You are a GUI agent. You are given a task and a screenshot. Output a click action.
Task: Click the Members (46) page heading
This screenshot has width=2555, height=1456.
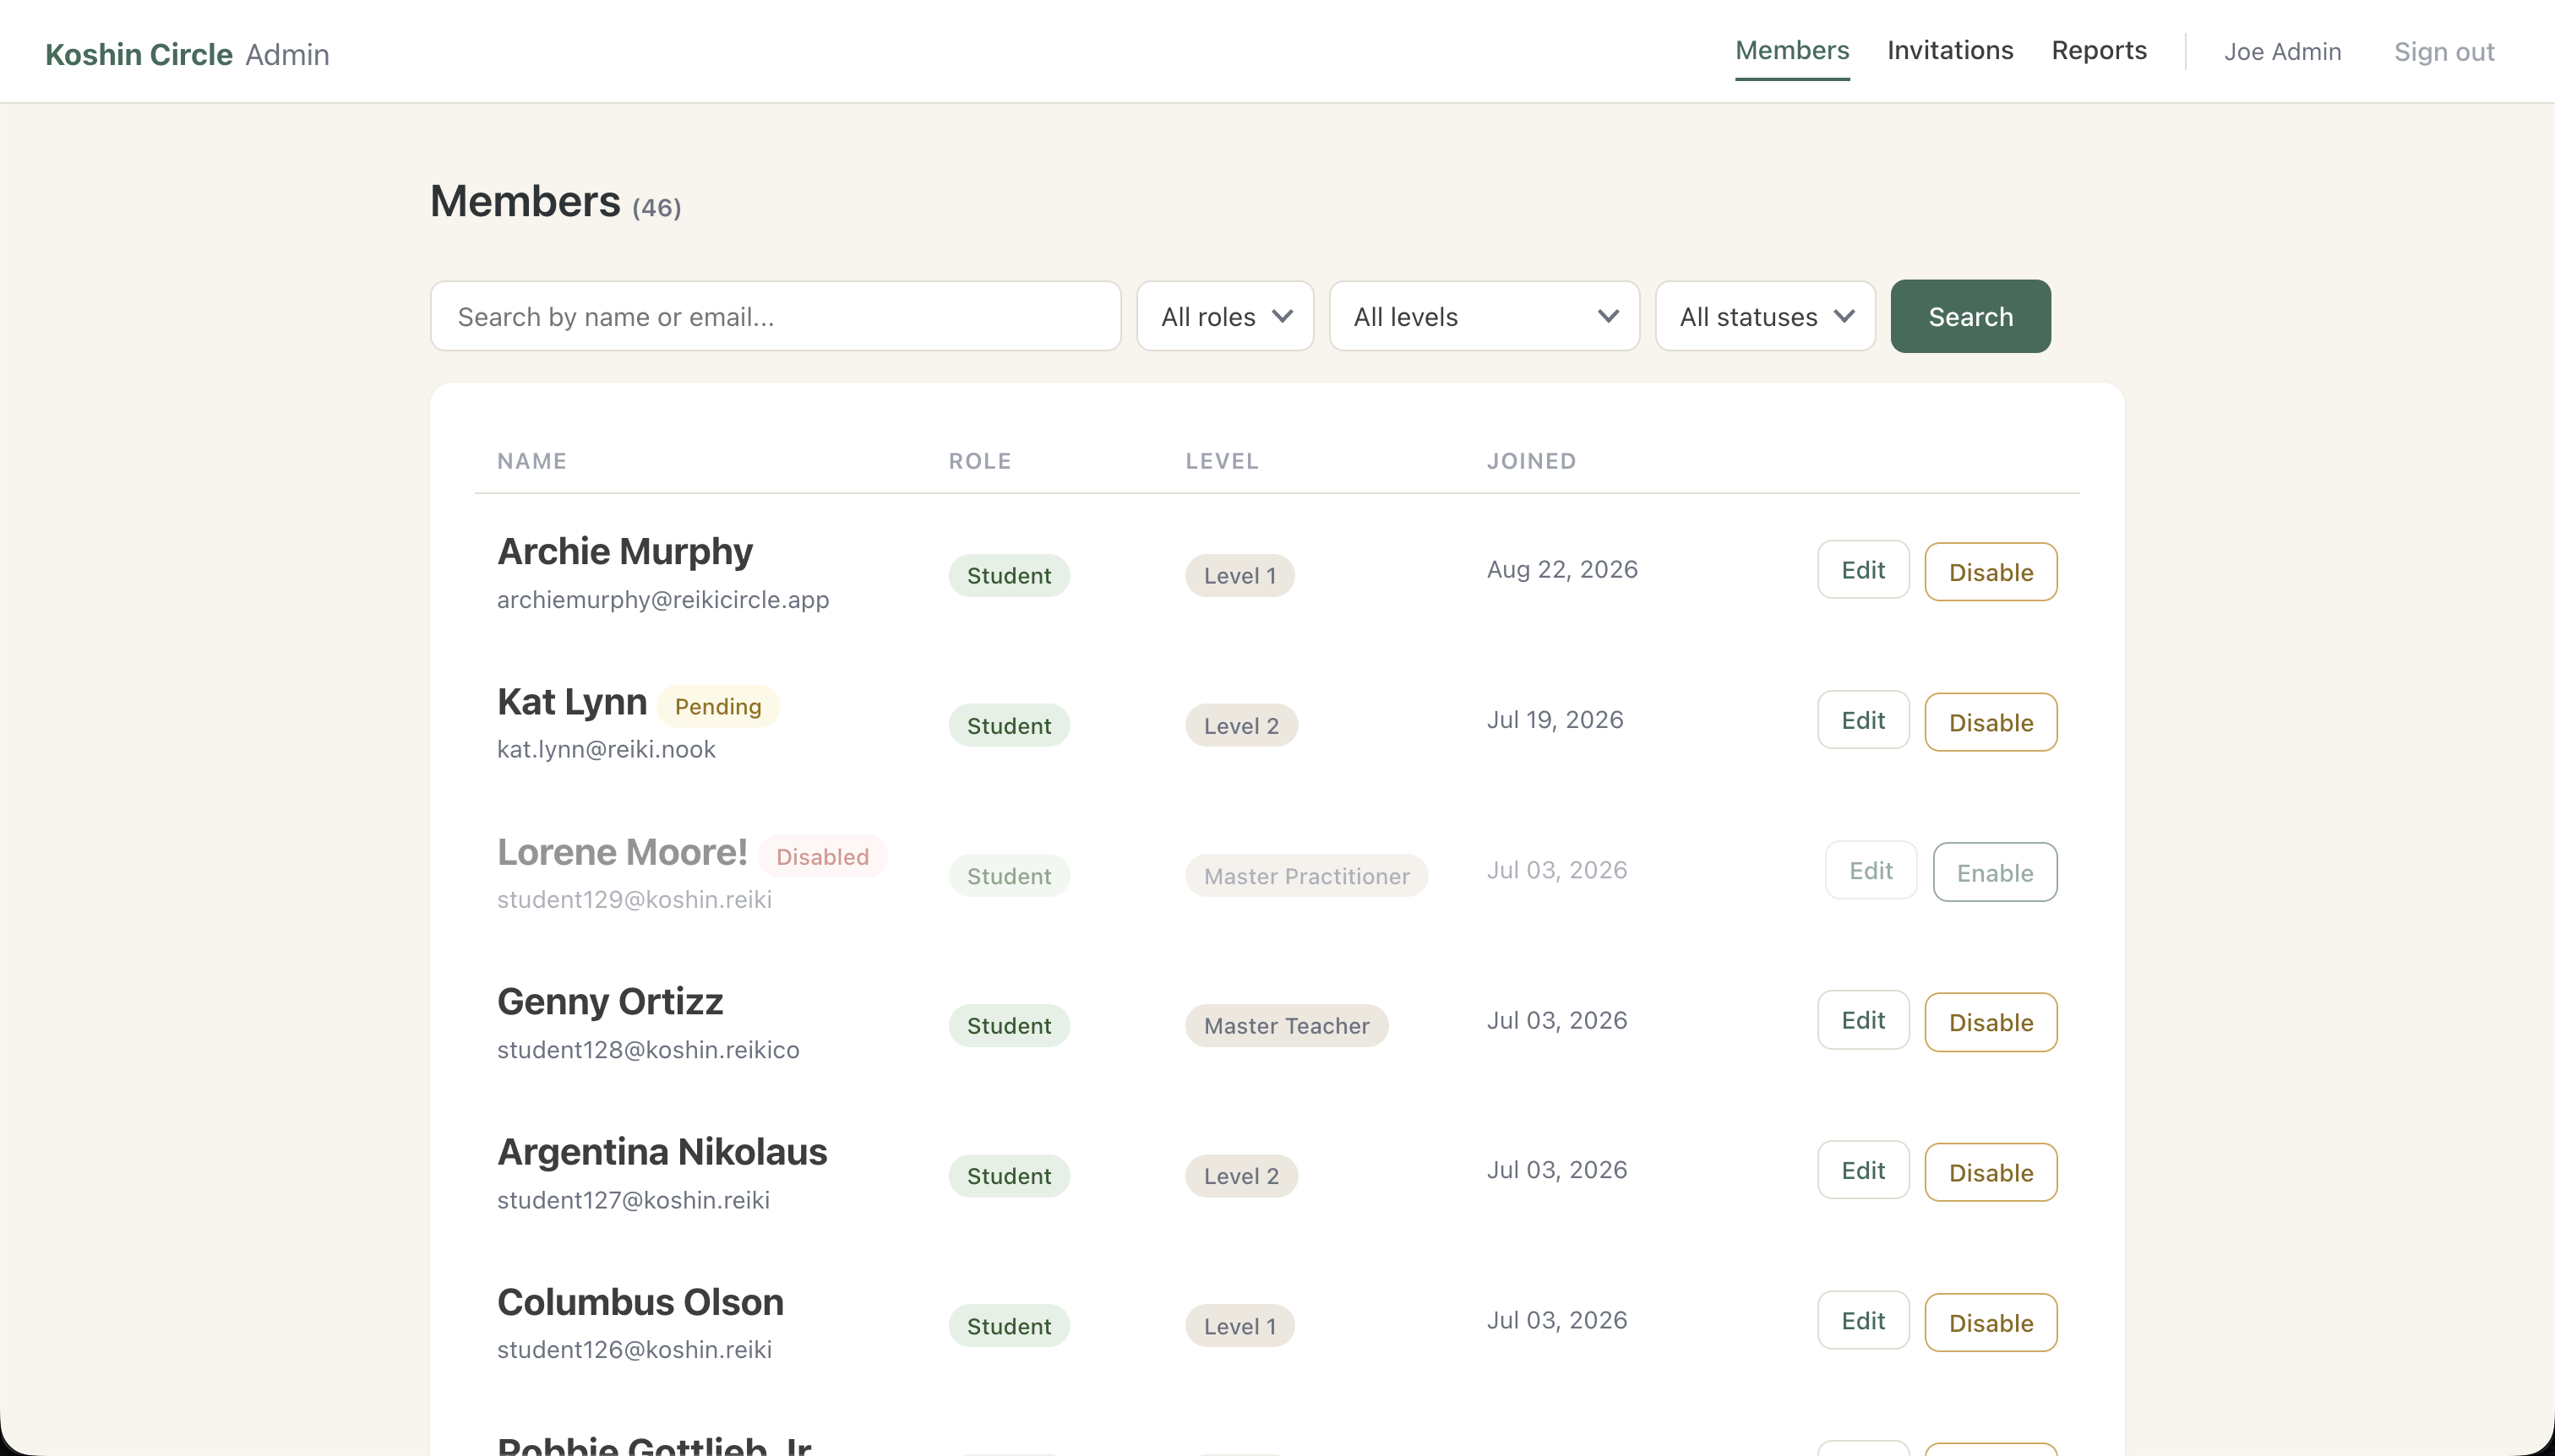(x=555, y=202)
